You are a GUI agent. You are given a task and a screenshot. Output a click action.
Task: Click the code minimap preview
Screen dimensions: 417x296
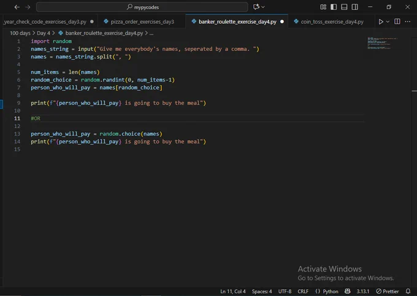click(382, 43)
